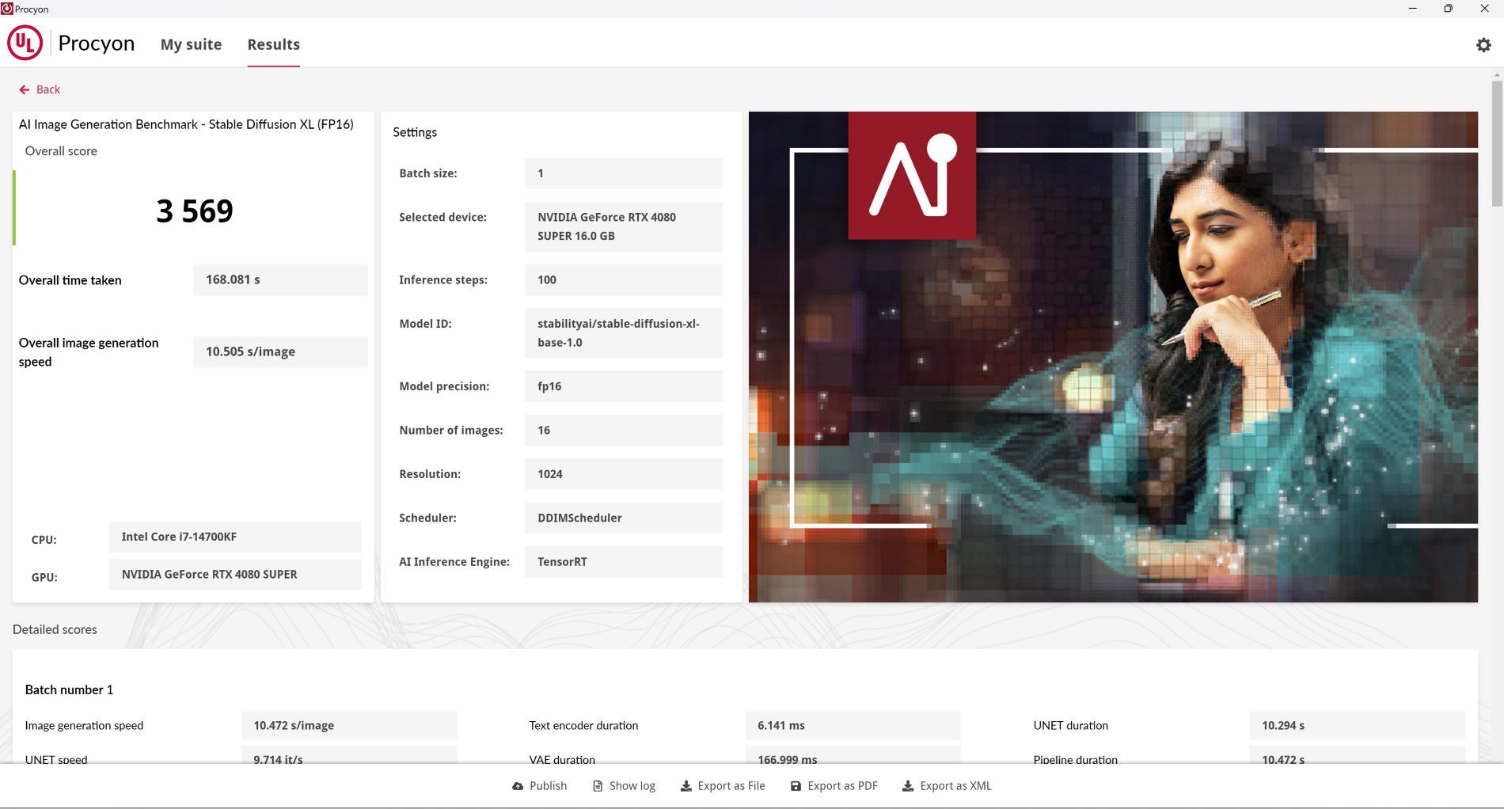Click the AI benchmark hero image
The image size is (1504, 809).
(1113, 357)
